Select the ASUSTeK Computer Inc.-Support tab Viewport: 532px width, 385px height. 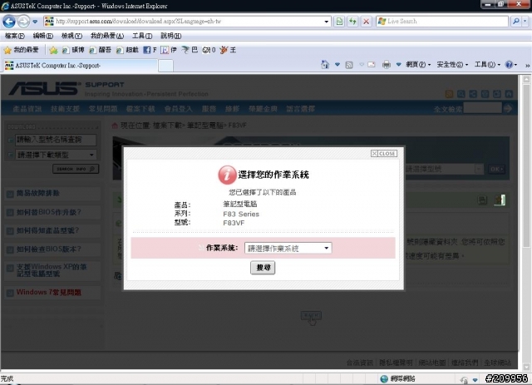coord(81,66)
